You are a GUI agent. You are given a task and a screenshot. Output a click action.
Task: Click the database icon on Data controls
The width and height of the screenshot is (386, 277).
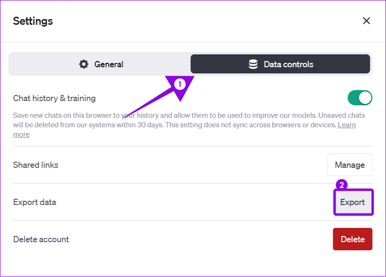(253, 64)
